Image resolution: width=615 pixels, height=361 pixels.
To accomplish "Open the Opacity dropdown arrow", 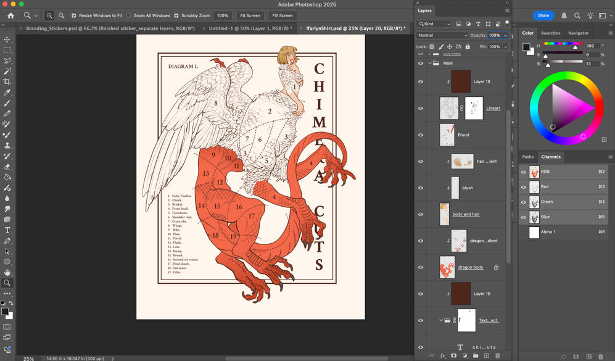I will (506, 36).
